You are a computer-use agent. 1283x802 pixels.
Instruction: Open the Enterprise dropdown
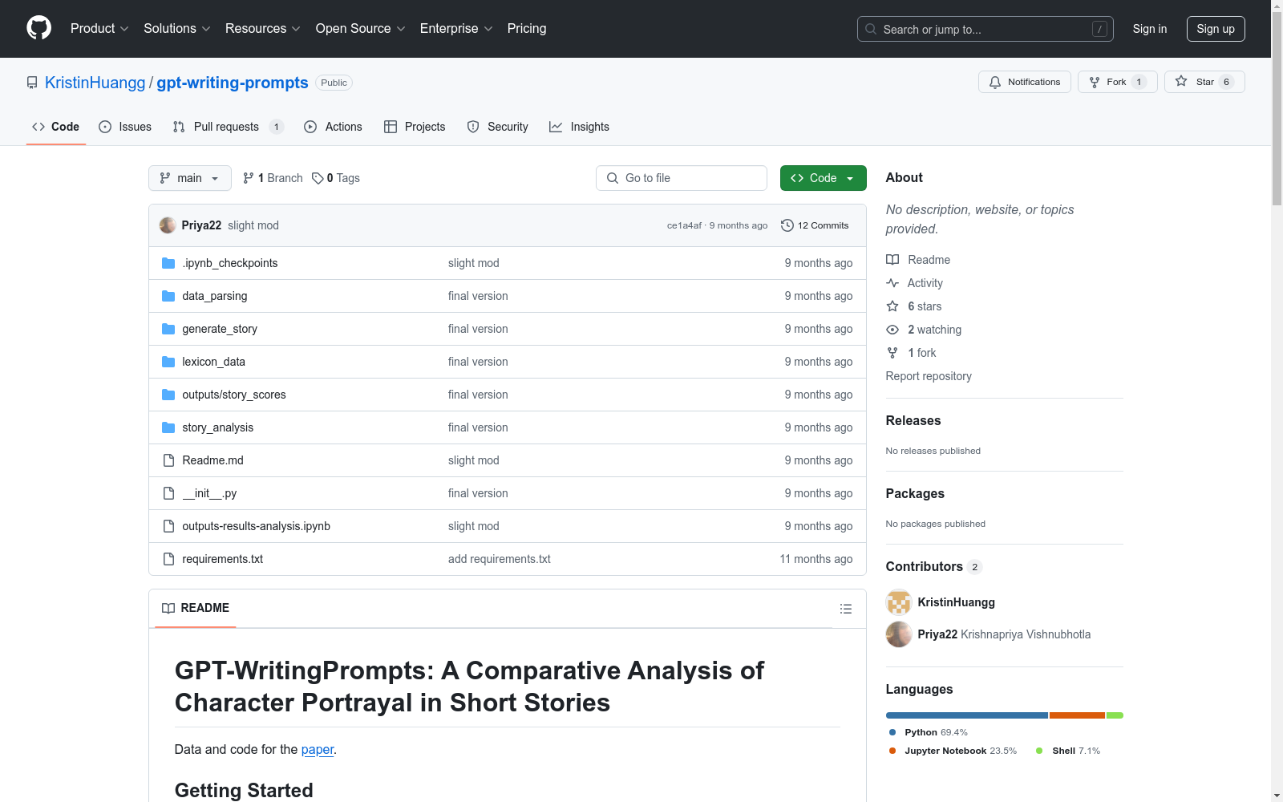[x=456, y=29]
